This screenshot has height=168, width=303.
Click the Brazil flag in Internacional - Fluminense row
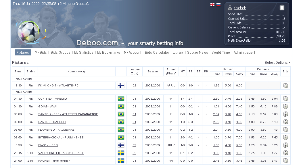click(121, 137)
